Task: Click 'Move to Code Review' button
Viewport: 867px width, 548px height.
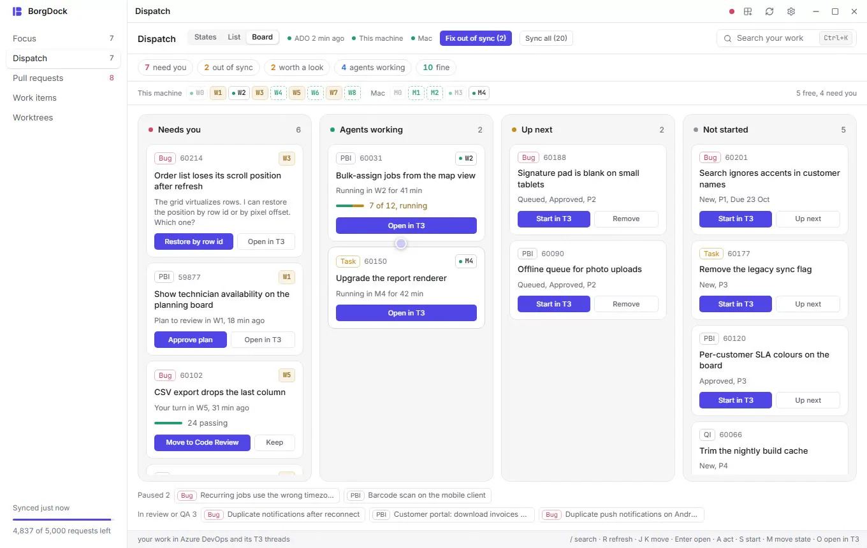Action: 202,442
